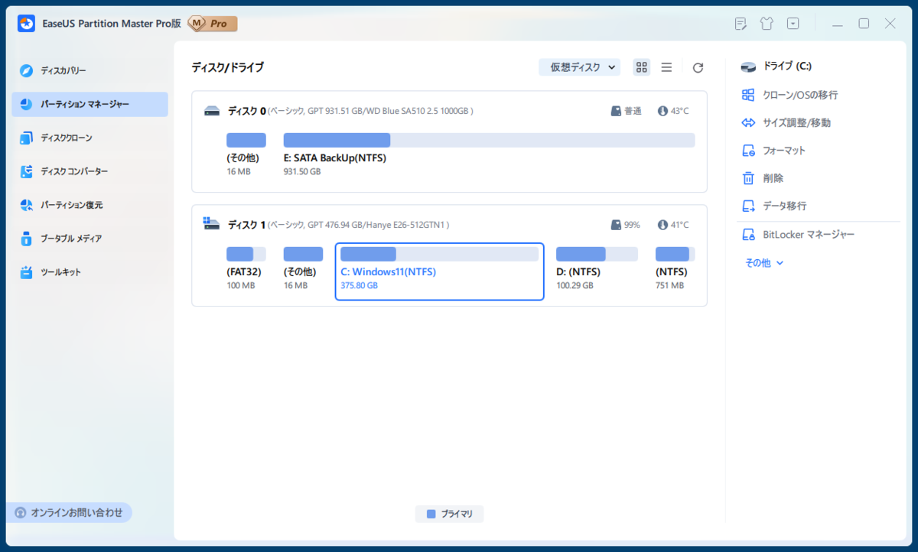Click ディスク 1 header label
The height and width of the screenshot is (552, 918).
pos(246,225)
